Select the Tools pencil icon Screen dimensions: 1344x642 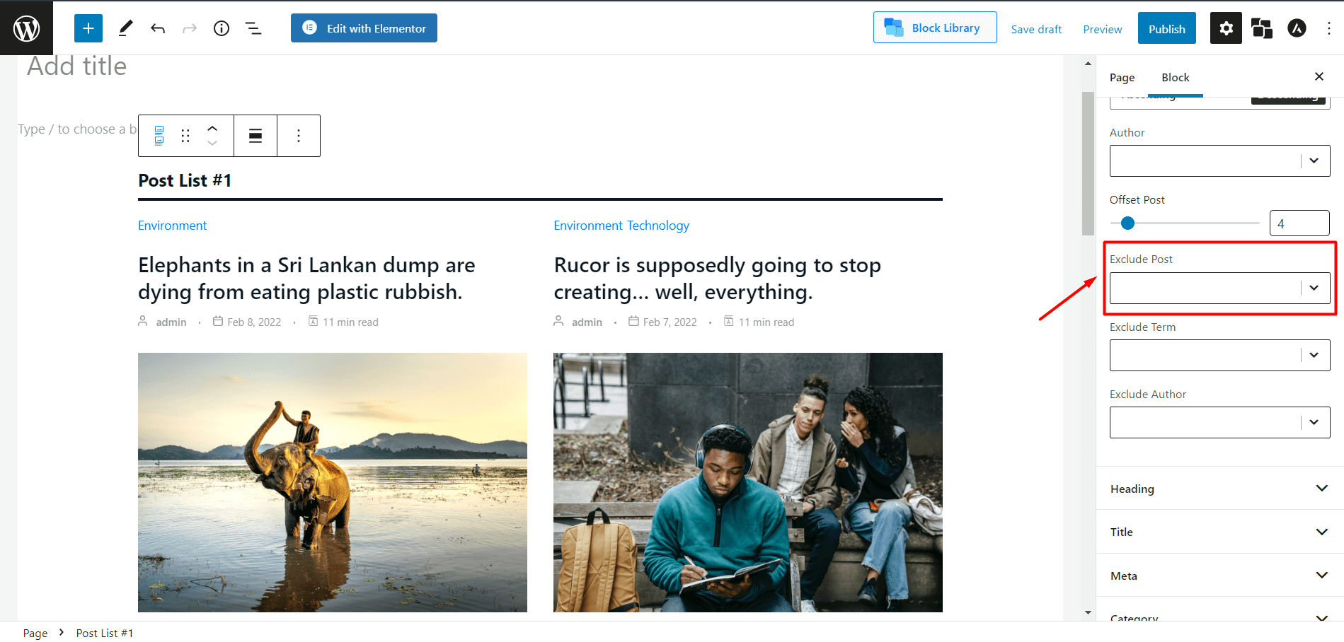[x=125, y=28]
